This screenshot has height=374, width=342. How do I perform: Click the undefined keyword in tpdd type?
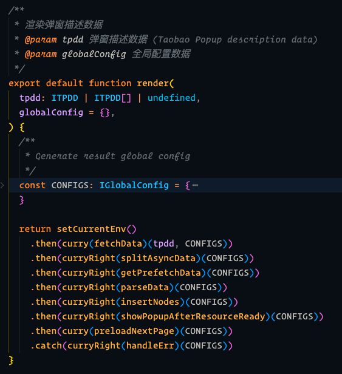coord(171,98)
